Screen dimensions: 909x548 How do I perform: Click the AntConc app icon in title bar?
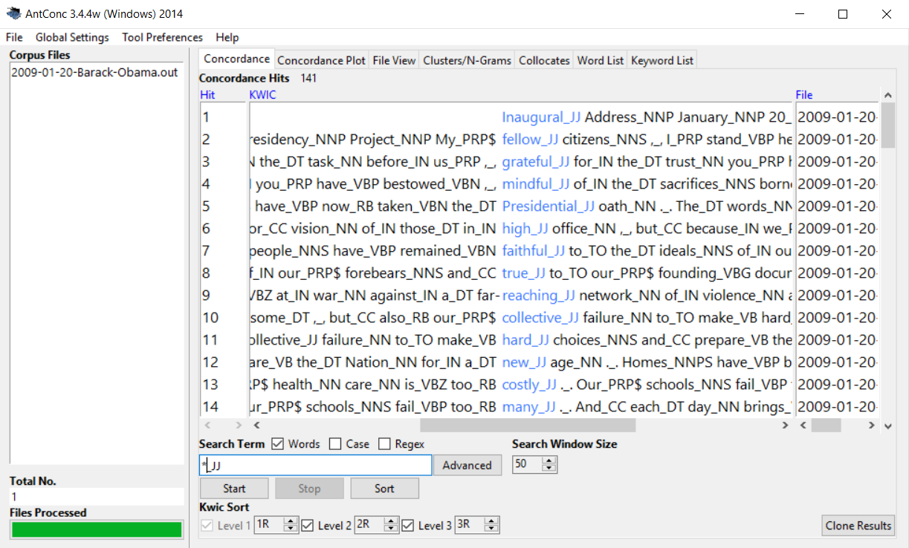[x=13, y=13]
